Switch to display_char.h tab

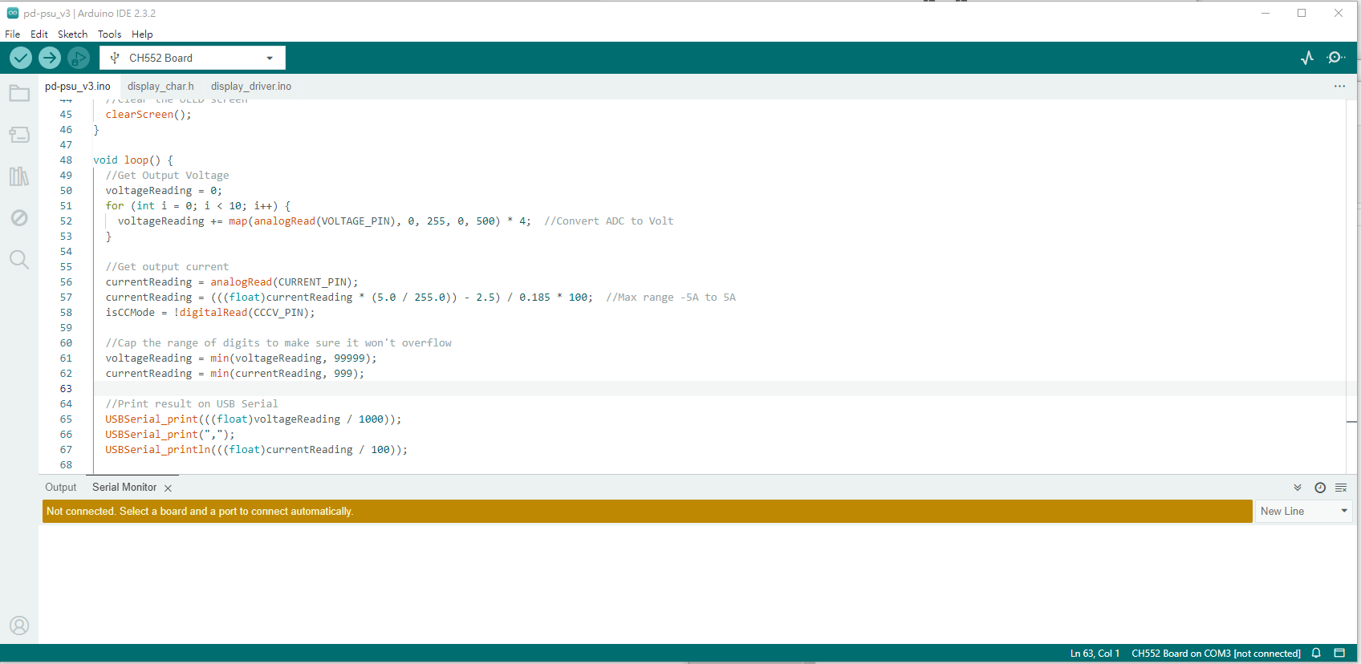(x=160, y=86)
